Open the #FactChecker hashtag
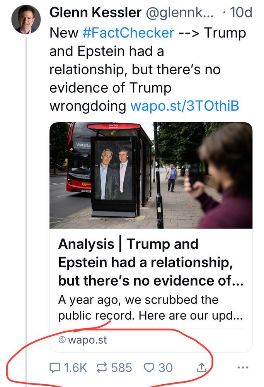The image size is (264, 387). (128, 33)
